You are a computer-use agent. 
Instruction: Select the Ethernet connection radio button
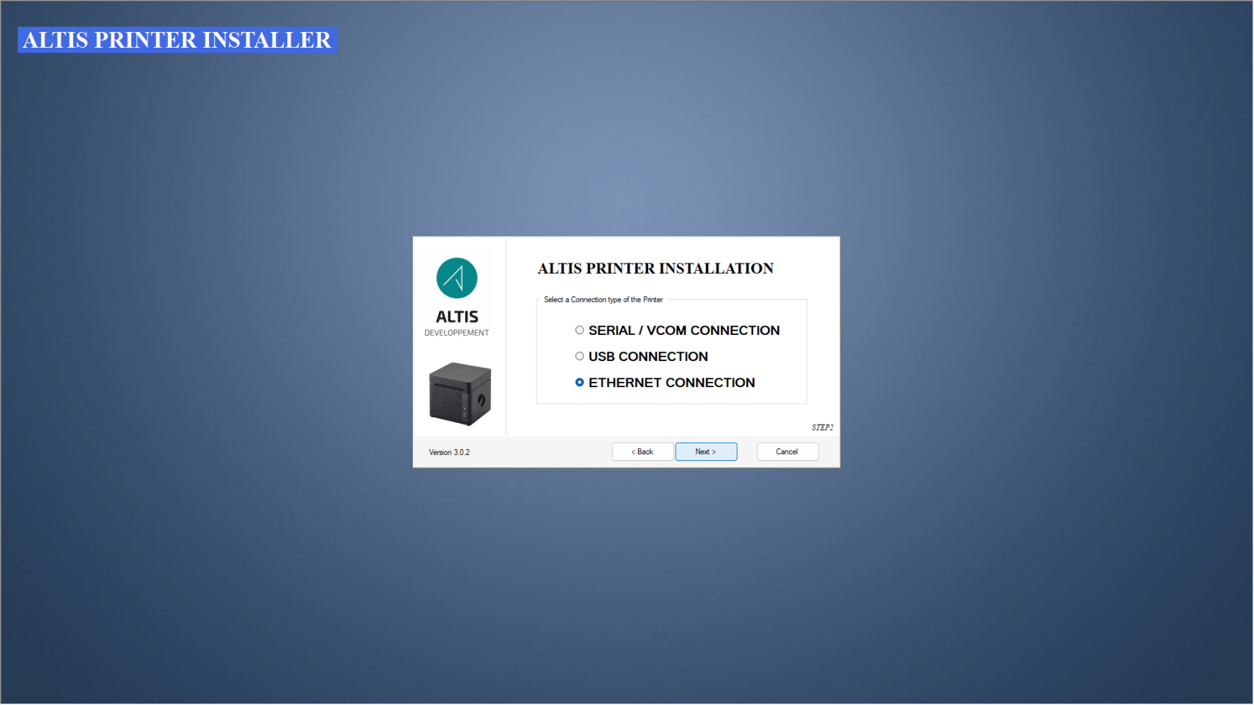[579, 383]
